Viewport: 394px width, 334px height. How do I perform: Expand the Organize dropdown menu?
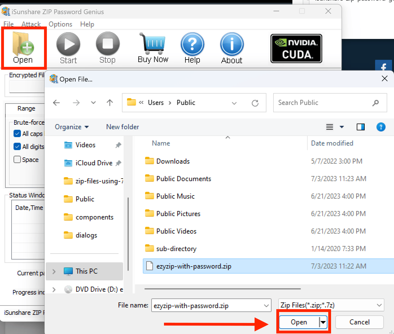(x=71, y=127)
